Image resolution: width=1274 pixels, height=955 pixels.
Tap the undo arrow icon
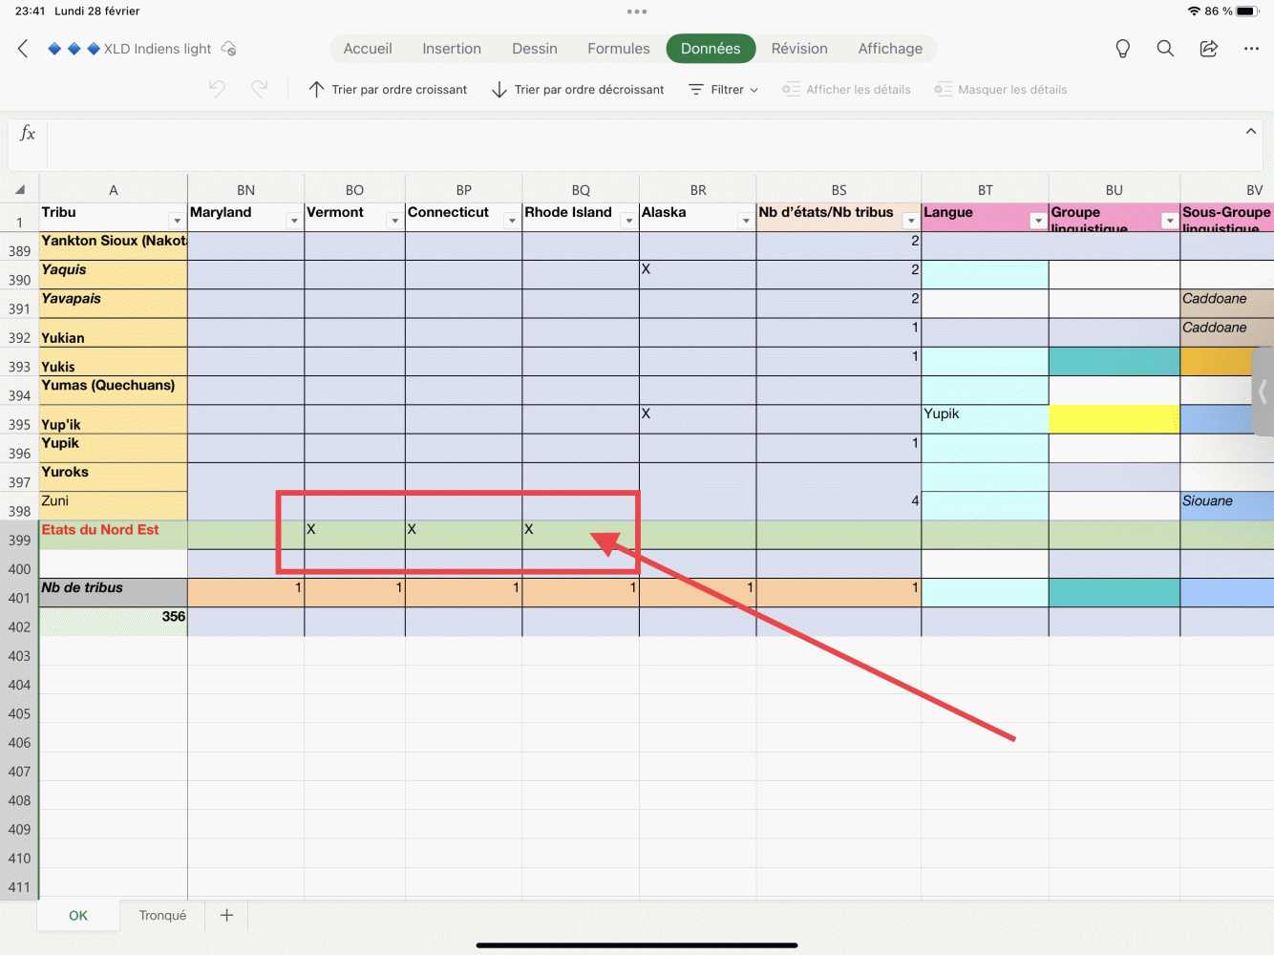(x=217, y=90)
